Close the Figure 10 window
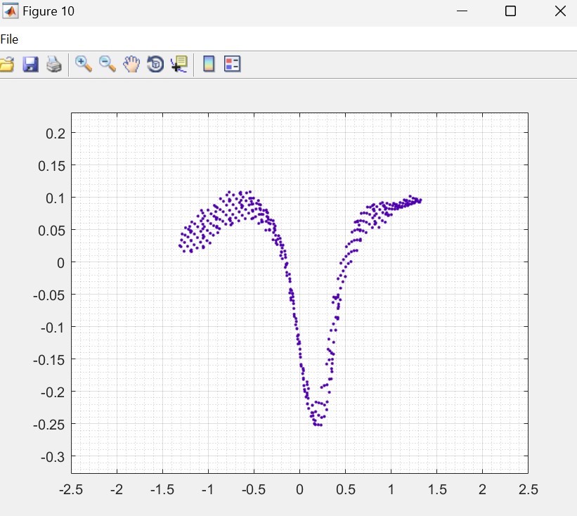The width and height of the screenshot is (577, 516). point(559,11)
